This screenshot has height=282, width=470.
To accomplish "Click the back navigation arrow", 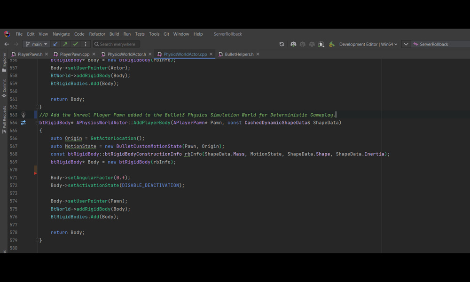I will [7, 44].
